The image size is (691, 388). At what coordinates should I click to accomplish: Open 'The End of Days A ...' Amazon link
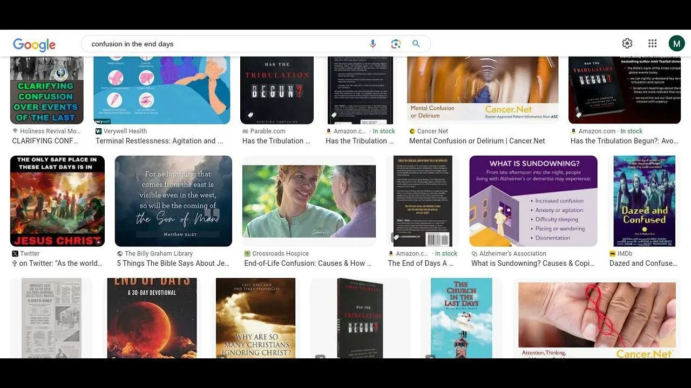pos(421,264)
